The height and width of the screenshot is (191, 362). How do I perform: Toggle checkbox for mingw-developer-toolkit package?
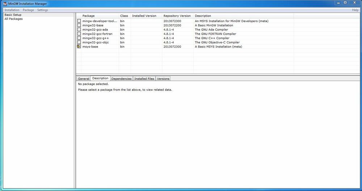click(x=79, y=21)
